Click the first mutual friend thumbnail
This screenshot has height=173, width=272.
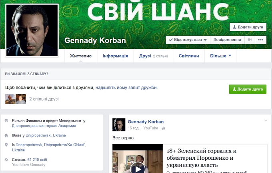pos(10,99)
